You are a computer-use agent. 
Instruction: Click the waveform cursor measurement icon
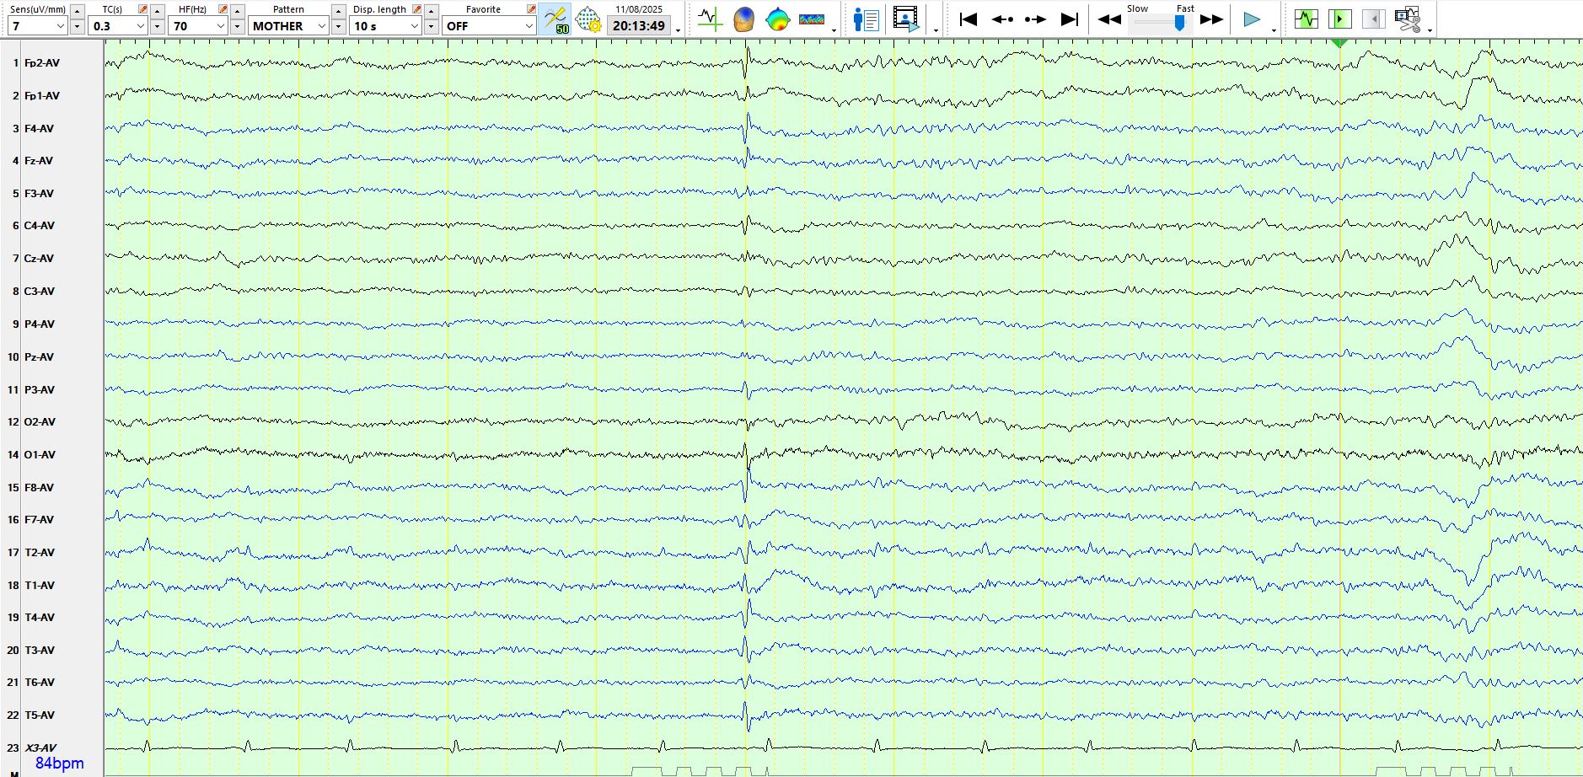[x=710, y=19]
